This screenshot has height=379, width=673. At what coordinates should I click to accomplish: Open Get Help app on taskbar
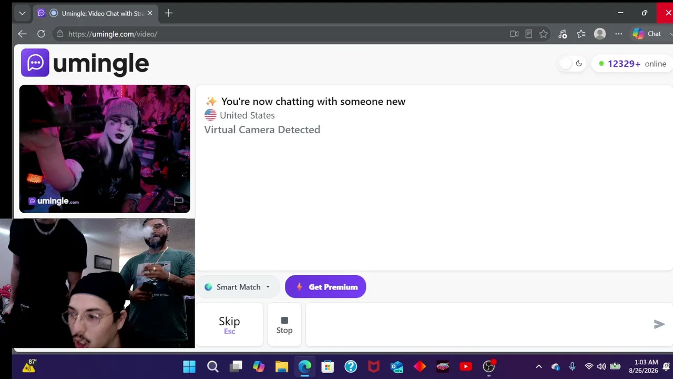[351, 366]
